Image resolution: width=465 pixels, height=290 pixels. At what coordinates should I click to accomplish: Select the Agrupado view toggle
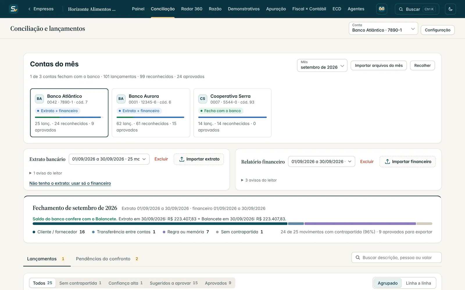point(387,283)
